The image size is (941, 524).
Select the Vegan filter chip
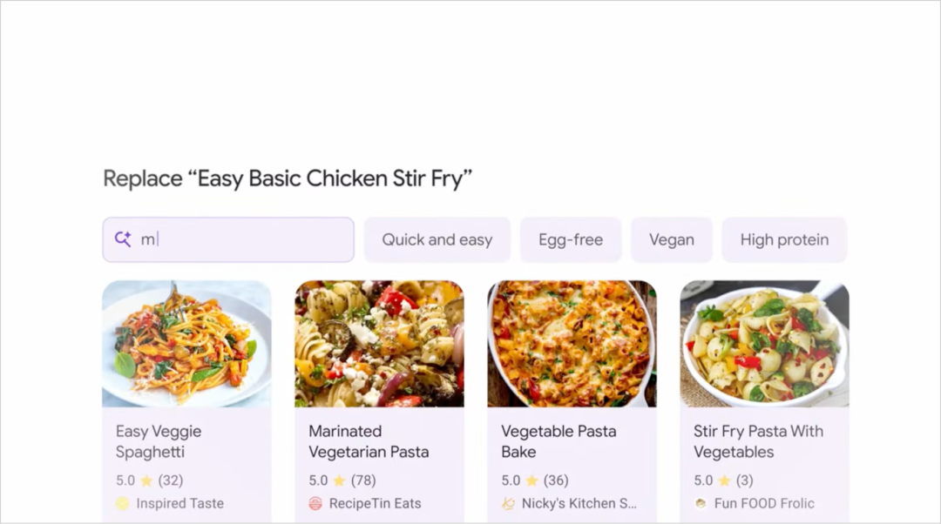tap(671, 239)
